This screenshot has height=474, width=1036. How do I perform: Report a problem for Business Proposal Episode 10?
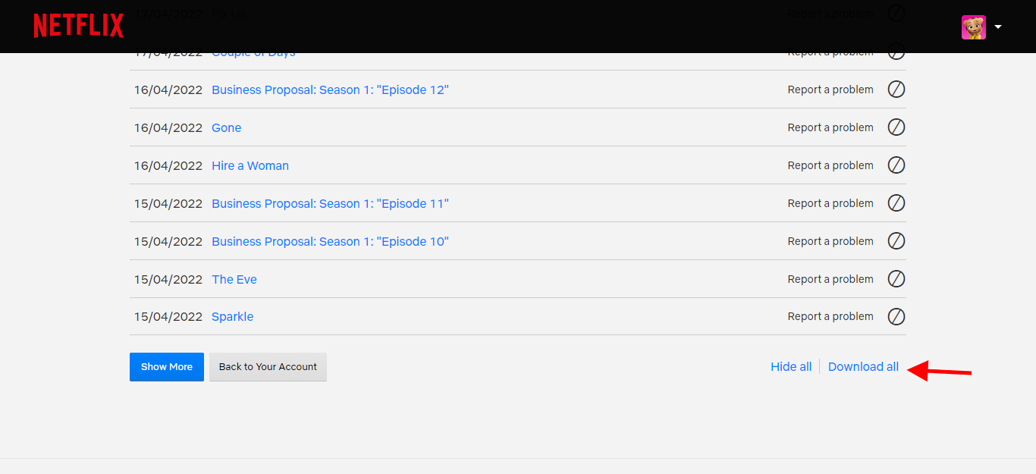tap(830, 241)
